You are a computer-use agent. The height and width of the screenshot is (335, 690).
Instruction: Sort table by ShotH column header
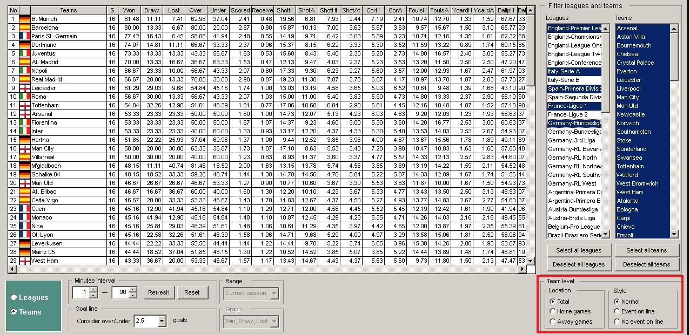point(284,10)
